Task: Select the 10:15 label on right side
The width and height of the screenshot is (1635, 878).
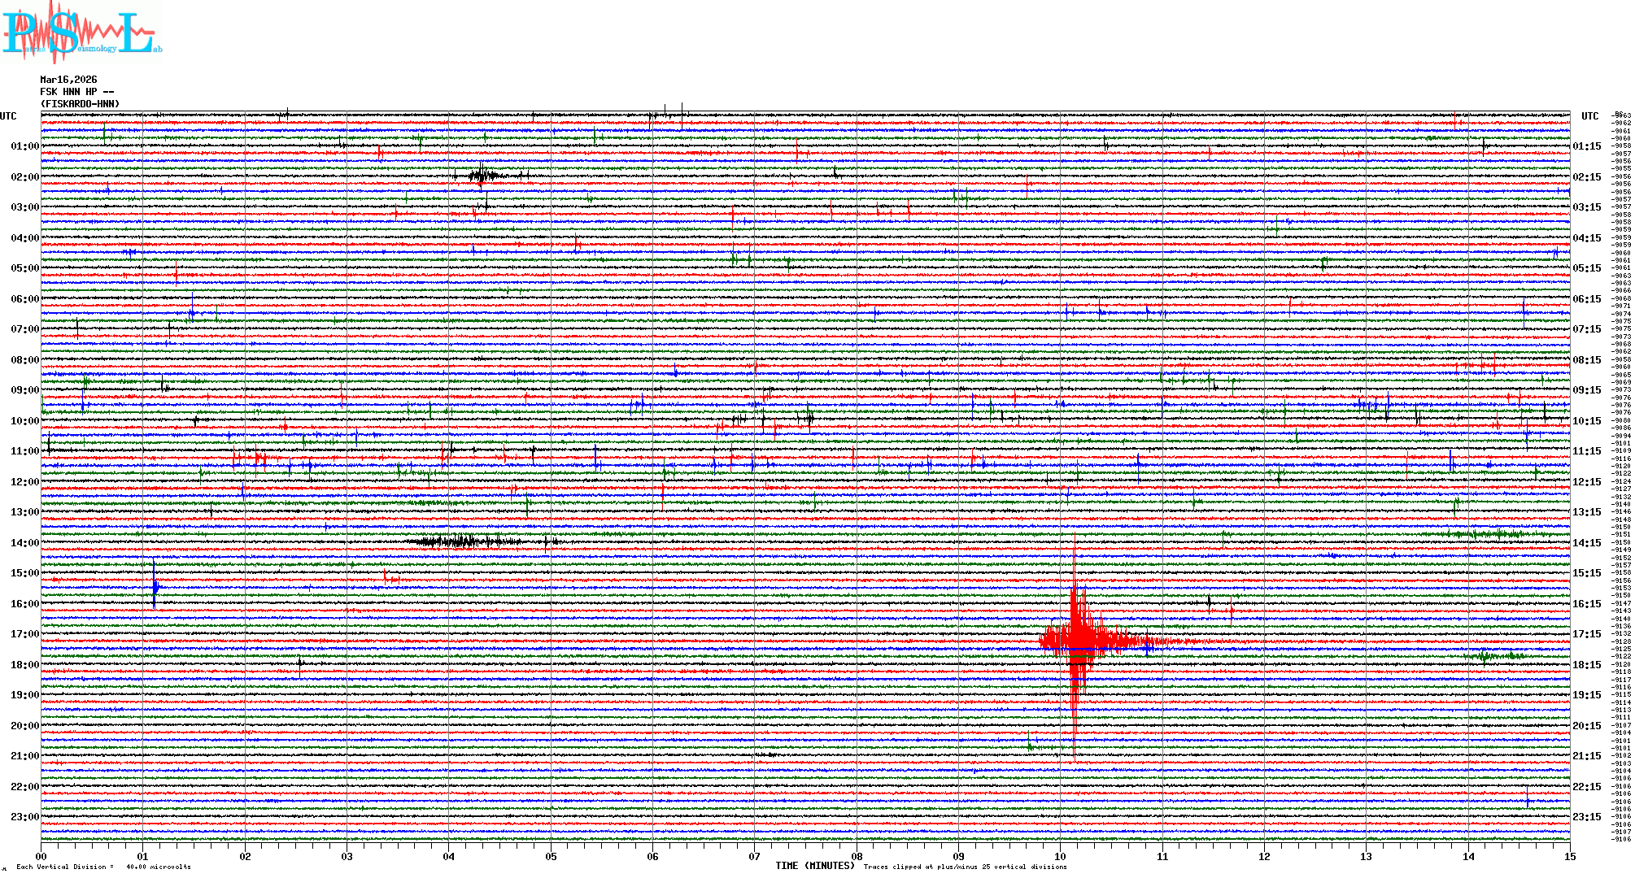Action: pyautogui.click(x=1586, y=421)
